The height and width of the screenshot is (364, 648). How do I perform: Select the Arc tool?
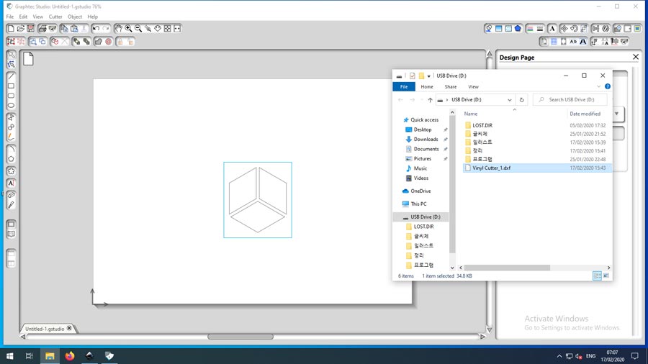pos(11,149)
